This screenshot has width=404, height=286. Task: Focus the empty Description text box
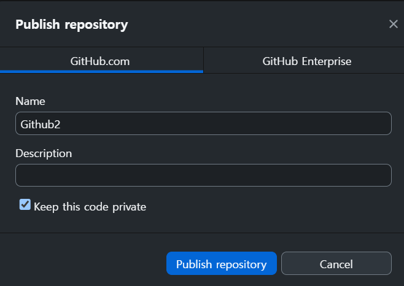click(x=203, y=175)
